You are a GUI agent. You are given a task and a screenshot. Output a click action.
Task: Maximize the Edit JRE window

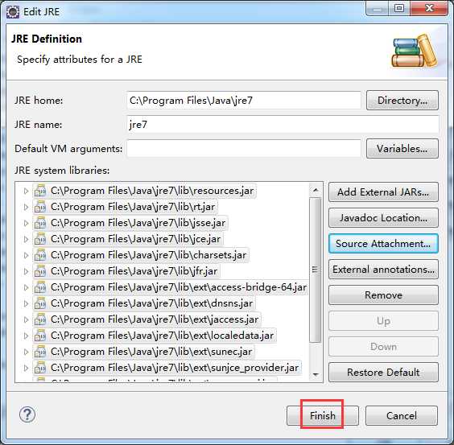399,8
